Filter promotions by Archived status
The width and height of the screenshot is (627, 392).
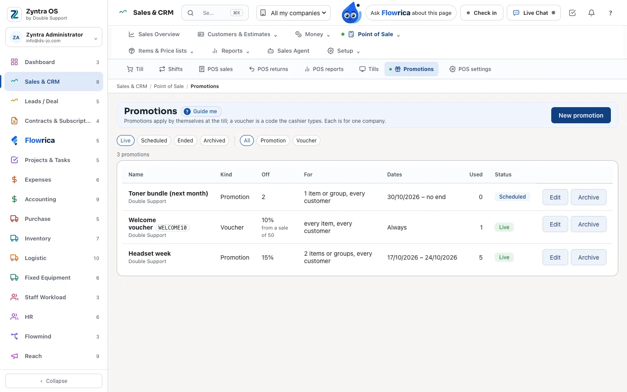[x=214, y=140]
